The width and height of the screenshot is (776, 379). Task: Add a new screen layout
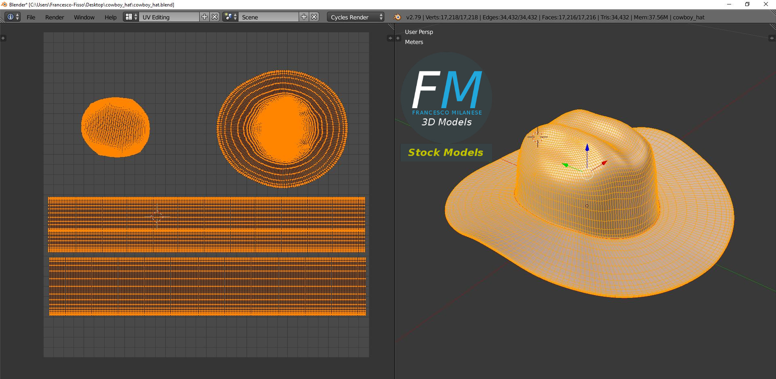click(x=205, y=17)
